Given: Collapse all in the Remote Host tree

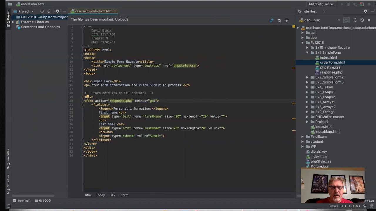Looking at the screenshot, I should pyautogui.click(x=355, y=20).
